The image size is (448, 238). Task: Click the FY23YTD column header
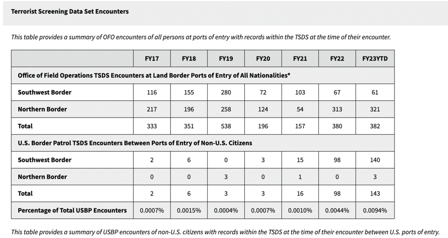375,59
